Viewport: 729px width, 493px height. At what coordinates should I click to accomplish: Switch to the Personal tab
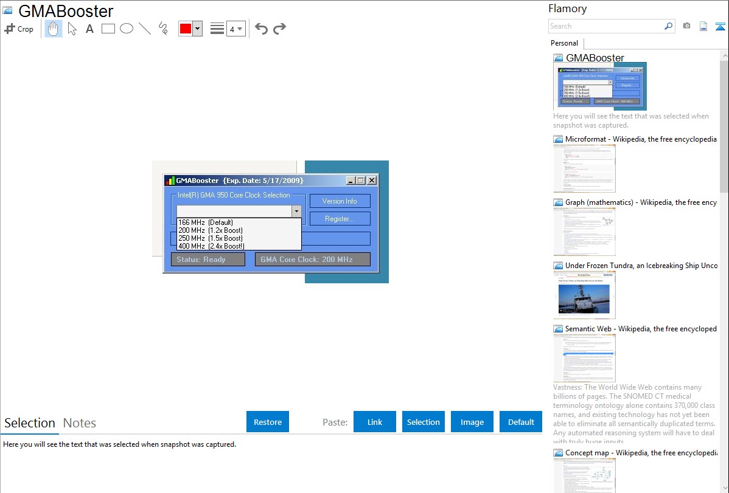click(565, 43)
